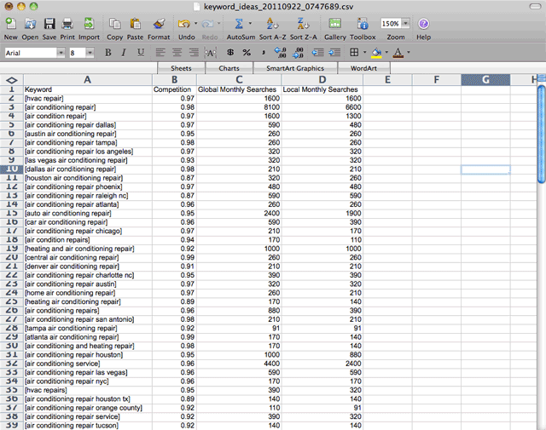Apply font color letter A

click(x=398, y=53)
